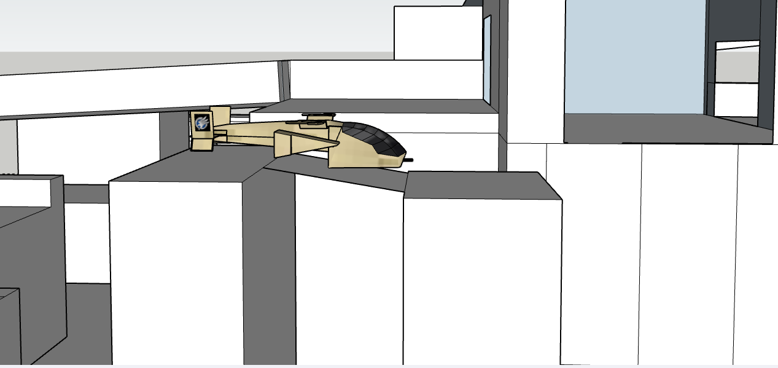The width and height of the screenshot is (778, 368).
Task: Select the dark cockpit canopy of the aircraft
Action: [375, 138]
